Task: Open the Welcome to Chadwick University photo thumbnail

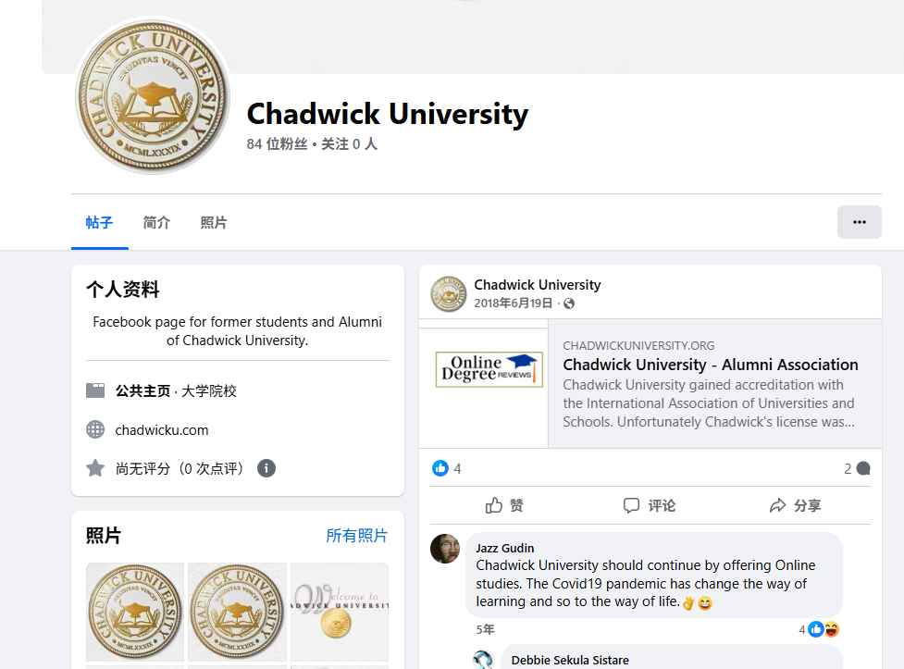Action: point(340,612)
